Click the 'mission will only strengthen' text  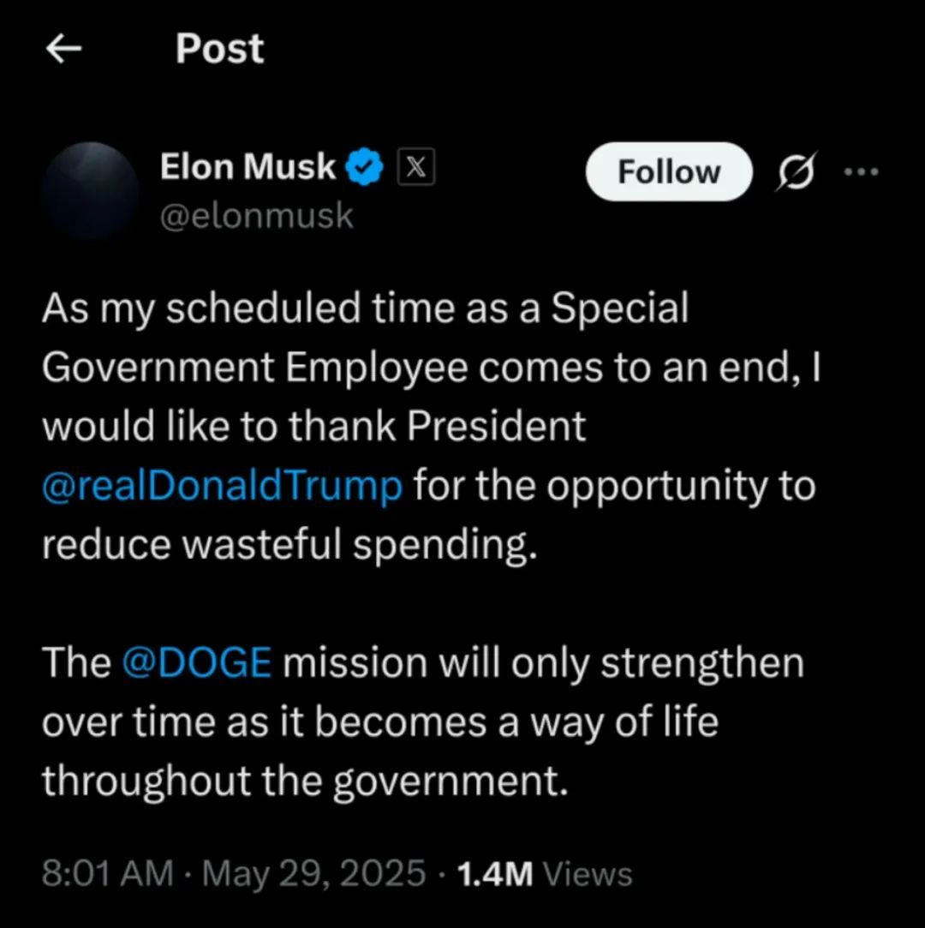click(x=543, y=663)
